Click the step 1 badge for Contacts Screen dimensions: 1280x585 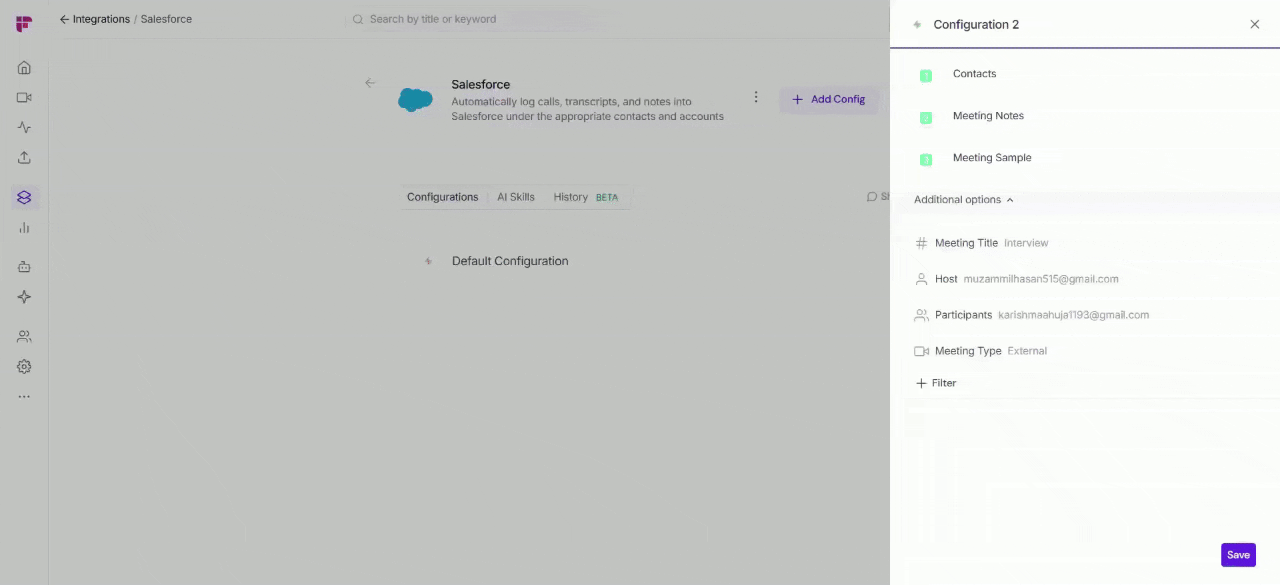(926, 76)
